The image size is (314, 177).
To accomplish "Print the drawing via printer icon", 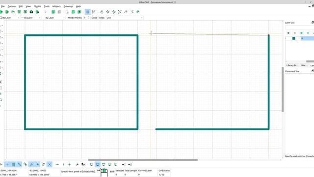I will click(x=31, y=12).
